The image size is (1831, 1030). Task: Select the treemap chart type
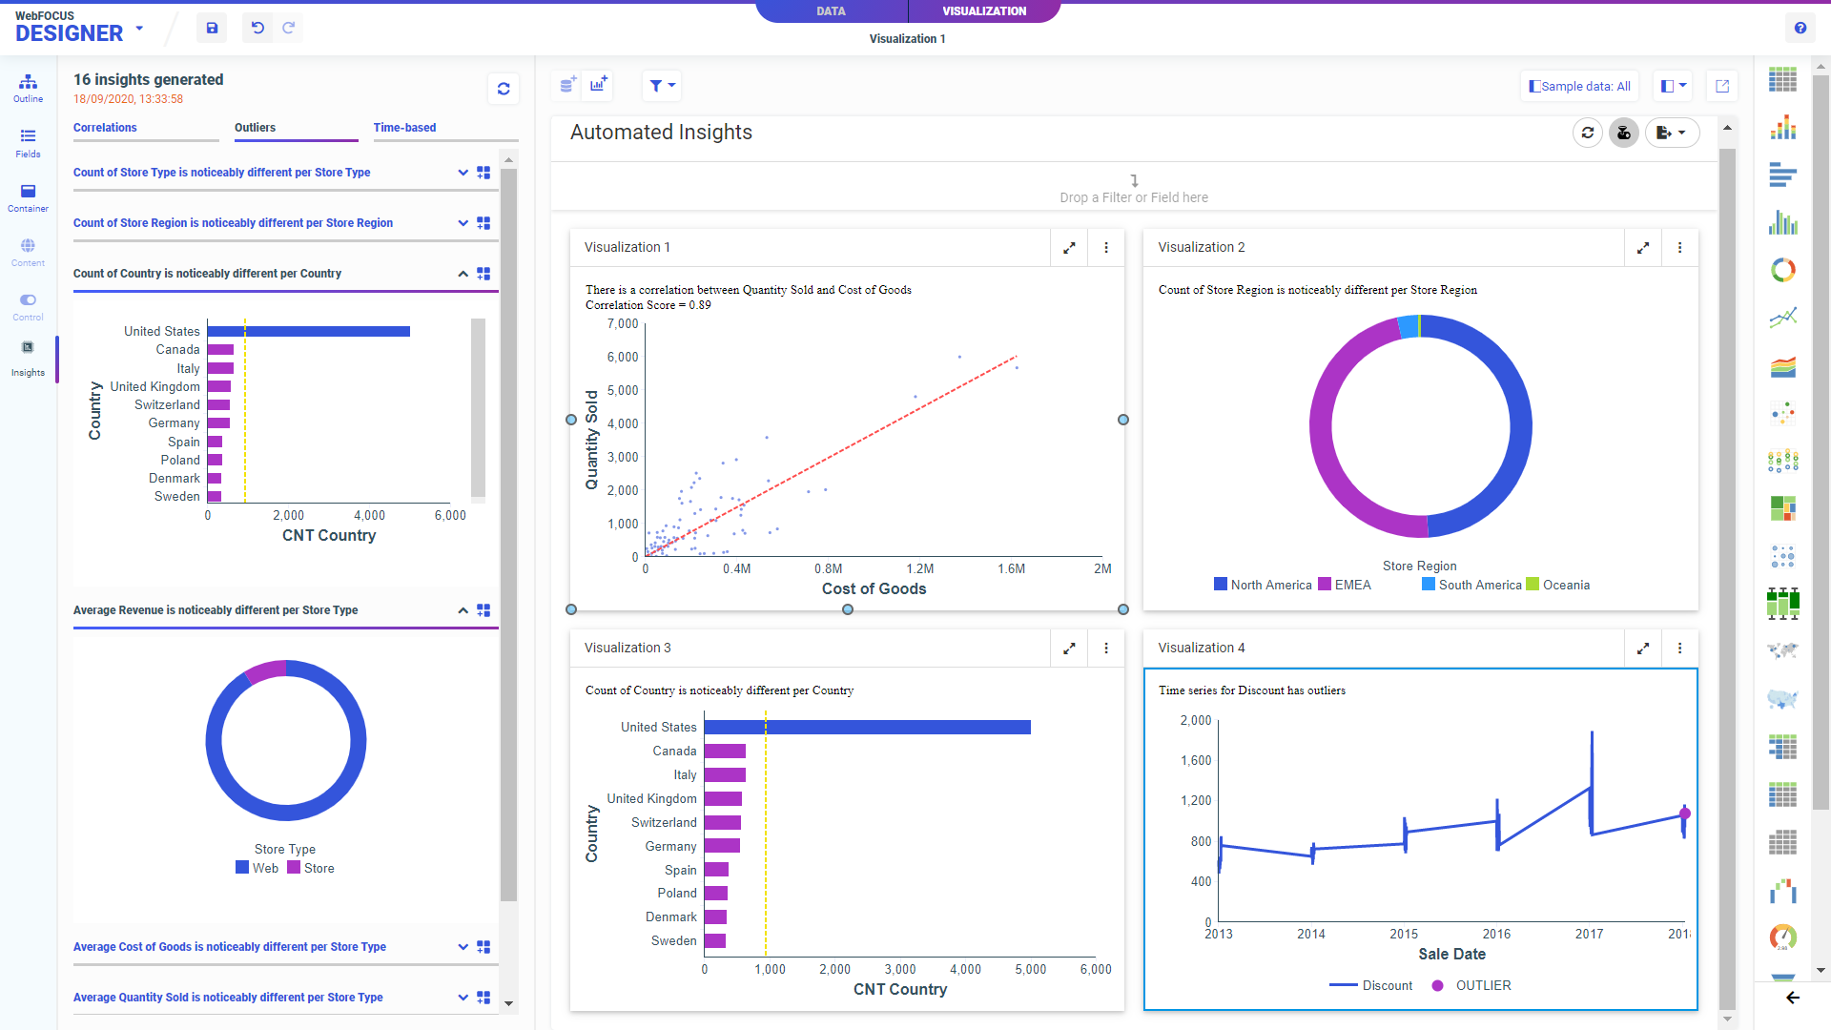click(x=1782, y=507)
